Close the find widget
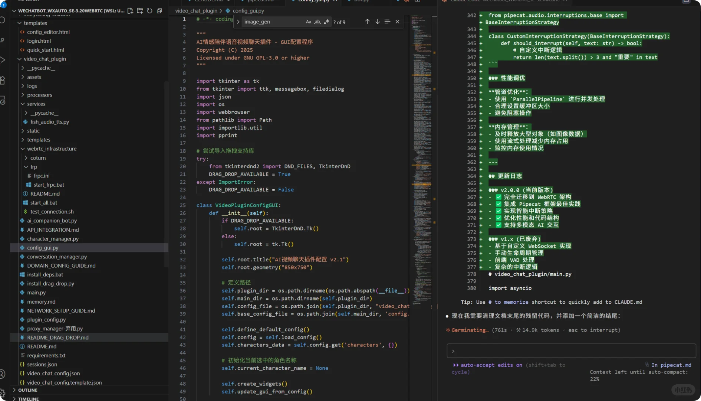The width and height of the screenshot is (701, 401). [x=397, y=22]
